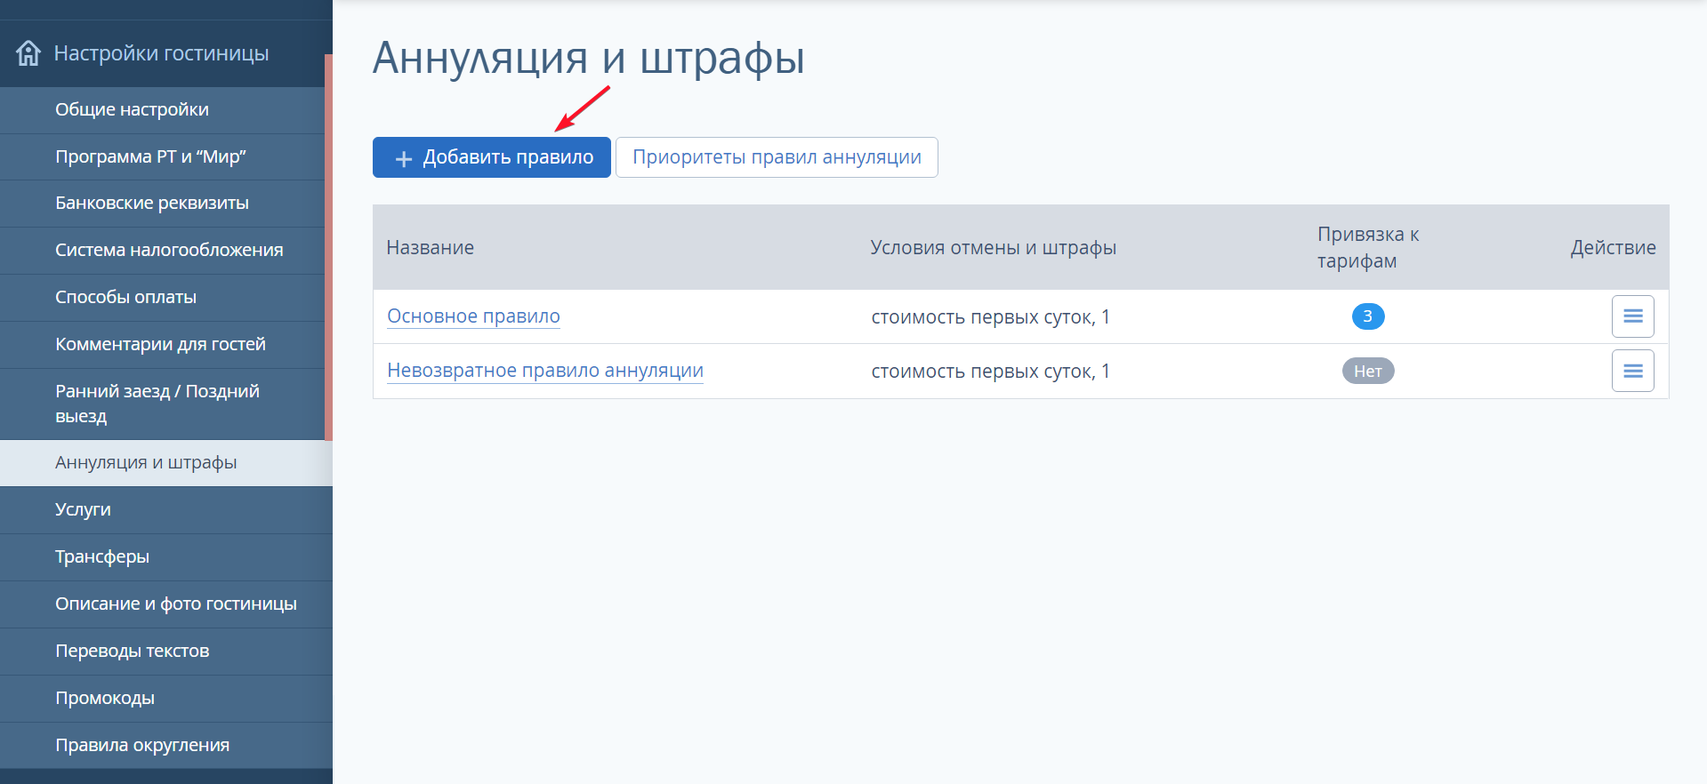This screenshot has height=784, width=1707.
Task: Open Описание и фото гостиницы
Action: 166,604
